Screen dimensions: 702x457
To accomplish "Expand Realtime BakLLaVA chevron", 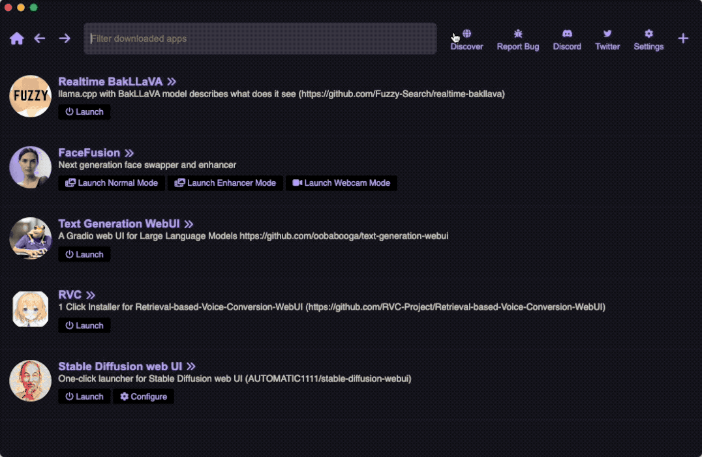I will pos(172,82).
